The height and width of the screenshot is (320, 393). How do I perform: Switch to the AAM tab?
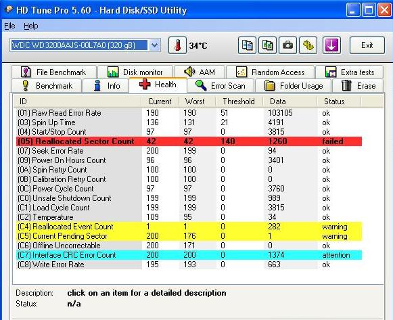200,72
